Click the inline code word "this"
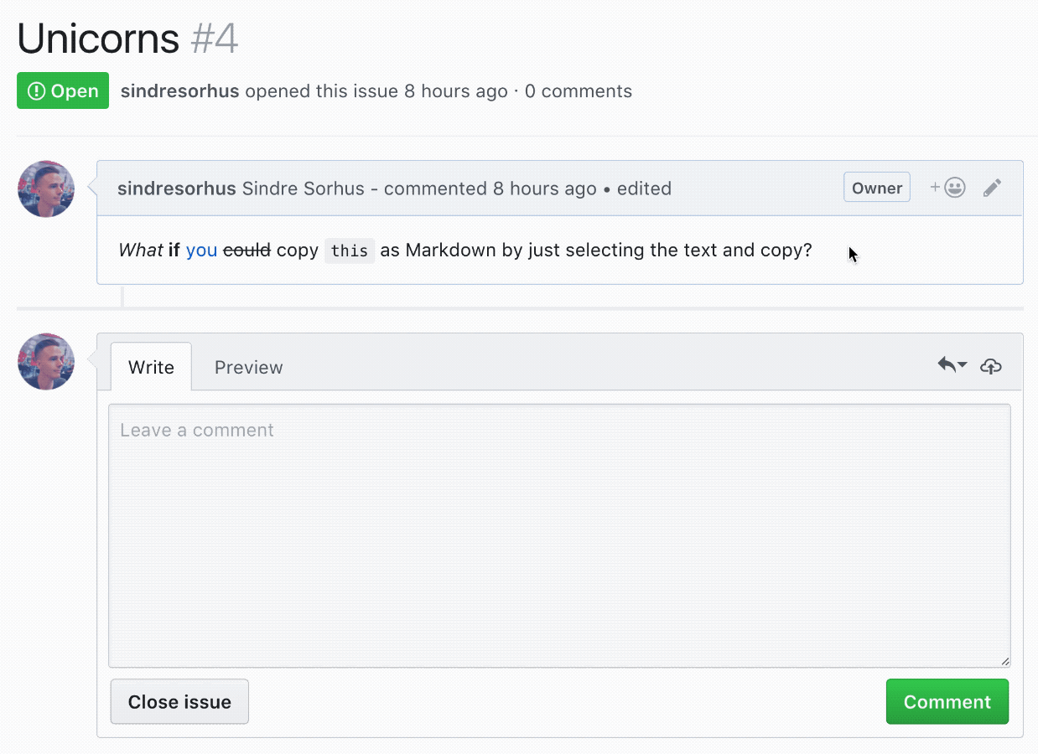The width and height of the screenshot is (1038, 754). pos(350,251)
